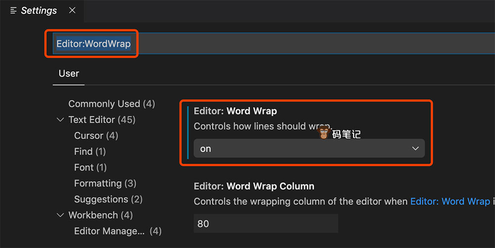This screenshot has width=495, height=248.
Task: Jump to Formatting (3) settings
Action: [105, 183]
